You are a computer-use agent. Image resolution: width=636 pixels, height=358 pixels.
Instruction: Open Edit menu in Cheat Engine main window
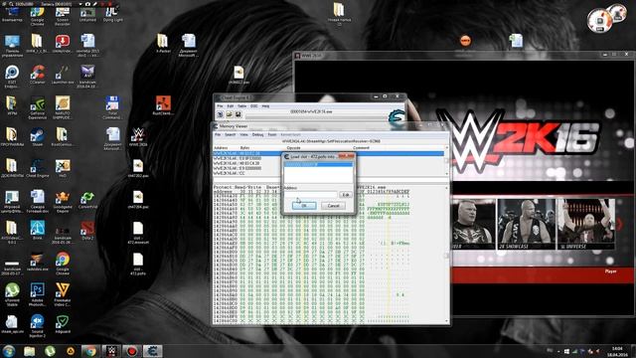(231, 106)
